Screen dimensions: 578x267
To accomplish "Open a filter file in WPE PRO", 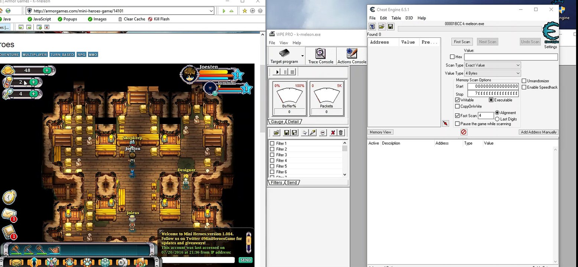I will (x=277, y=133).
